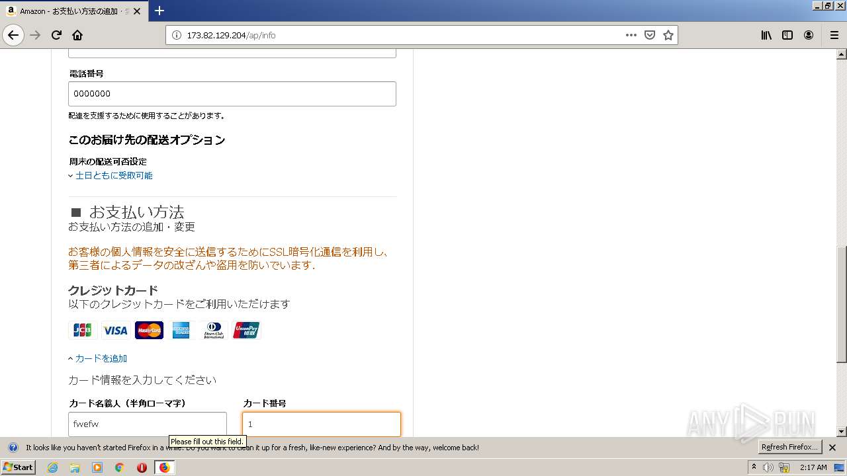The image size is (847, 476).
Task: Launch Internet Explorer from taskbar
Action: pos(53,467)
